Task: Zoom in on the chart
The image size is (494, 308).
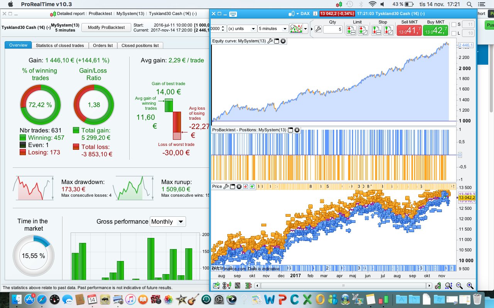Action: tap(470, 286)
